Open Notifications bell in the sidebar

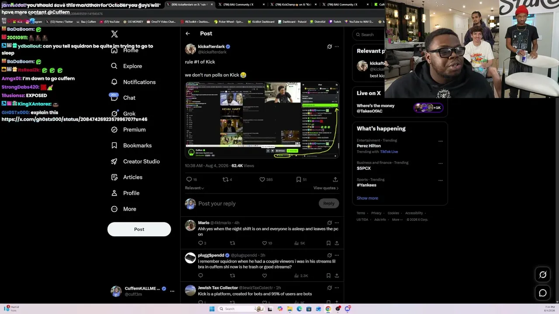[x=114, y=82]
